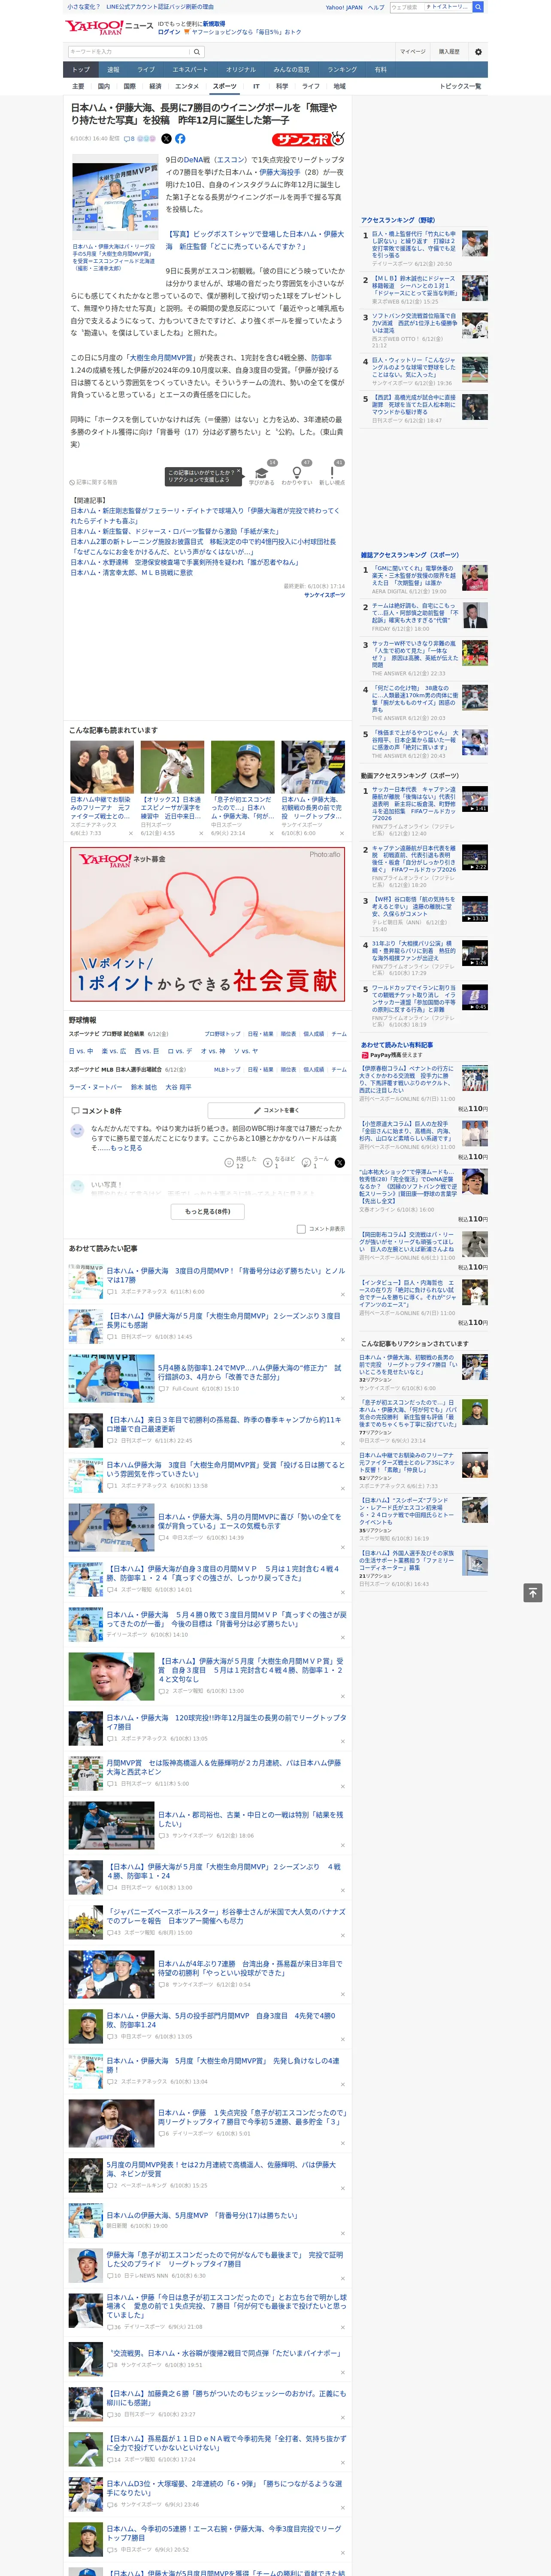
Task: Open the マイページ link
Action: [412, 52]
